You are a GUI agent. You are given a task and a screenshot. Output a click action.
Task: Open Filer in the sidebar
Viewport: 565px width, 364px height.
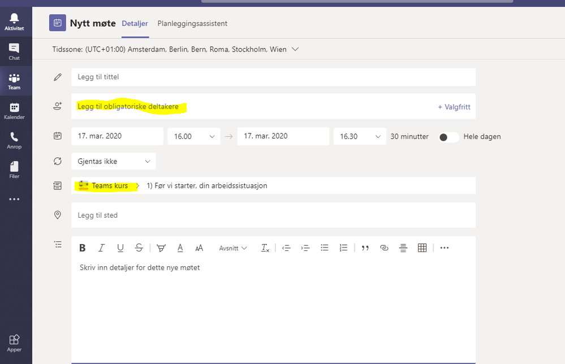click(14, 170)
